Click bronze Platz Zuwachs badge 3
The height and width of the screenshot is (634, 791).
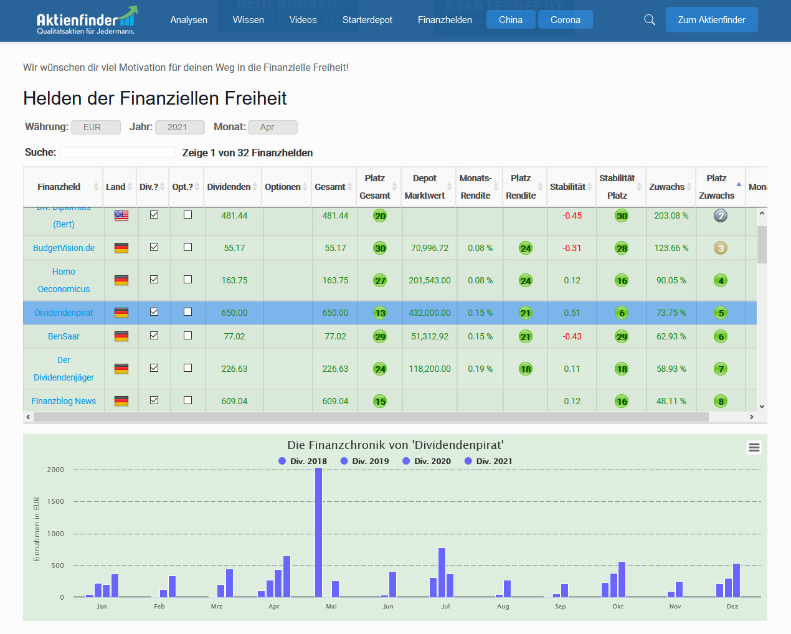tap(721, 248)
